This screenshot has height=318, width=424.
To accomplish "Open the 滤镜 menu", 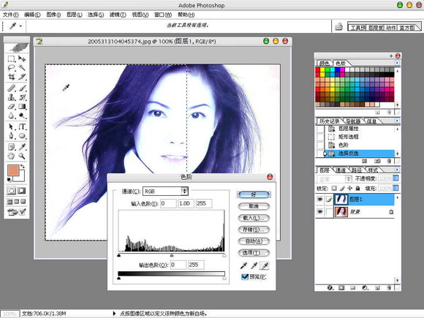I will 118,15.
